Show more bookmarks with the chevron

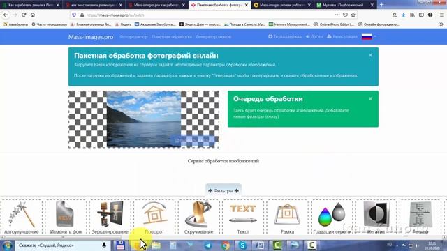(x=441, y=24)
